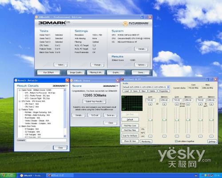
Task: Open the ATITool Profile dropdown
Action: pyautogui.click(x=168, y=87)
